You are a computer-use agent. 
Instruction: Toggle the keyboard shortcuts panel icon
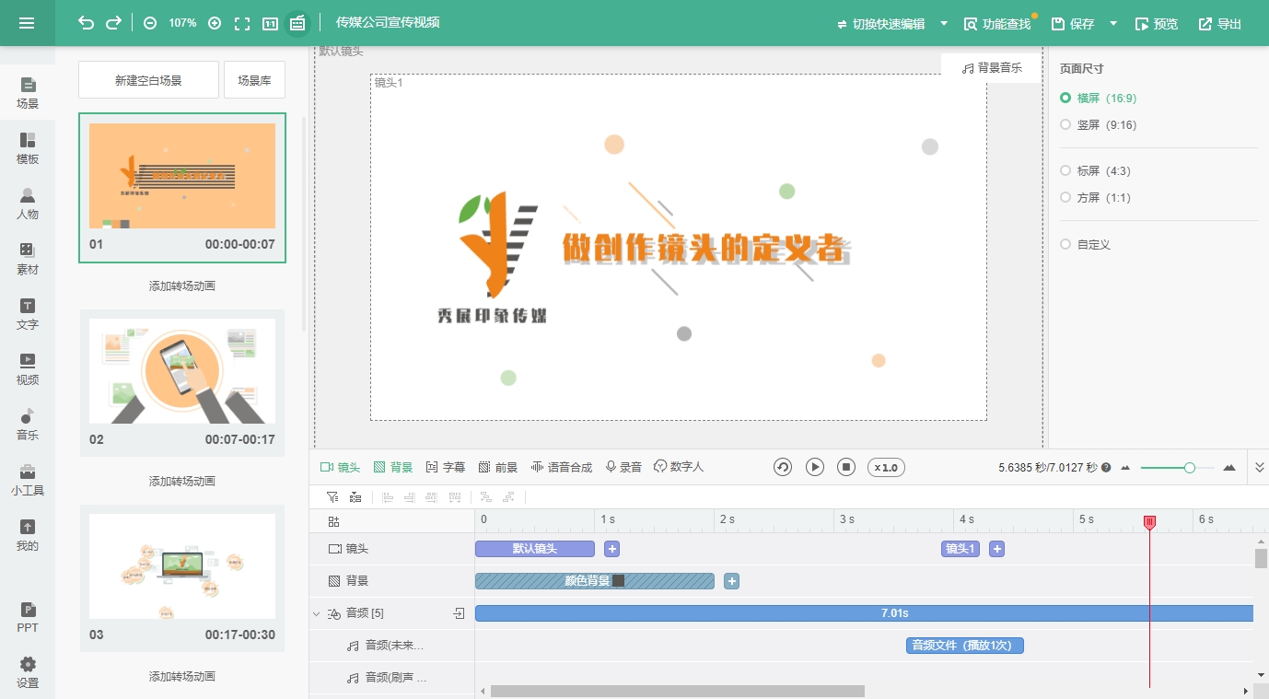[297, 23]
